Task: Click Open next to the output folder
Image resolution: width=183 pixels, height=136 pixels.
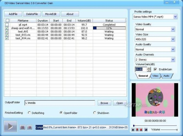Action: pos(120,103)
